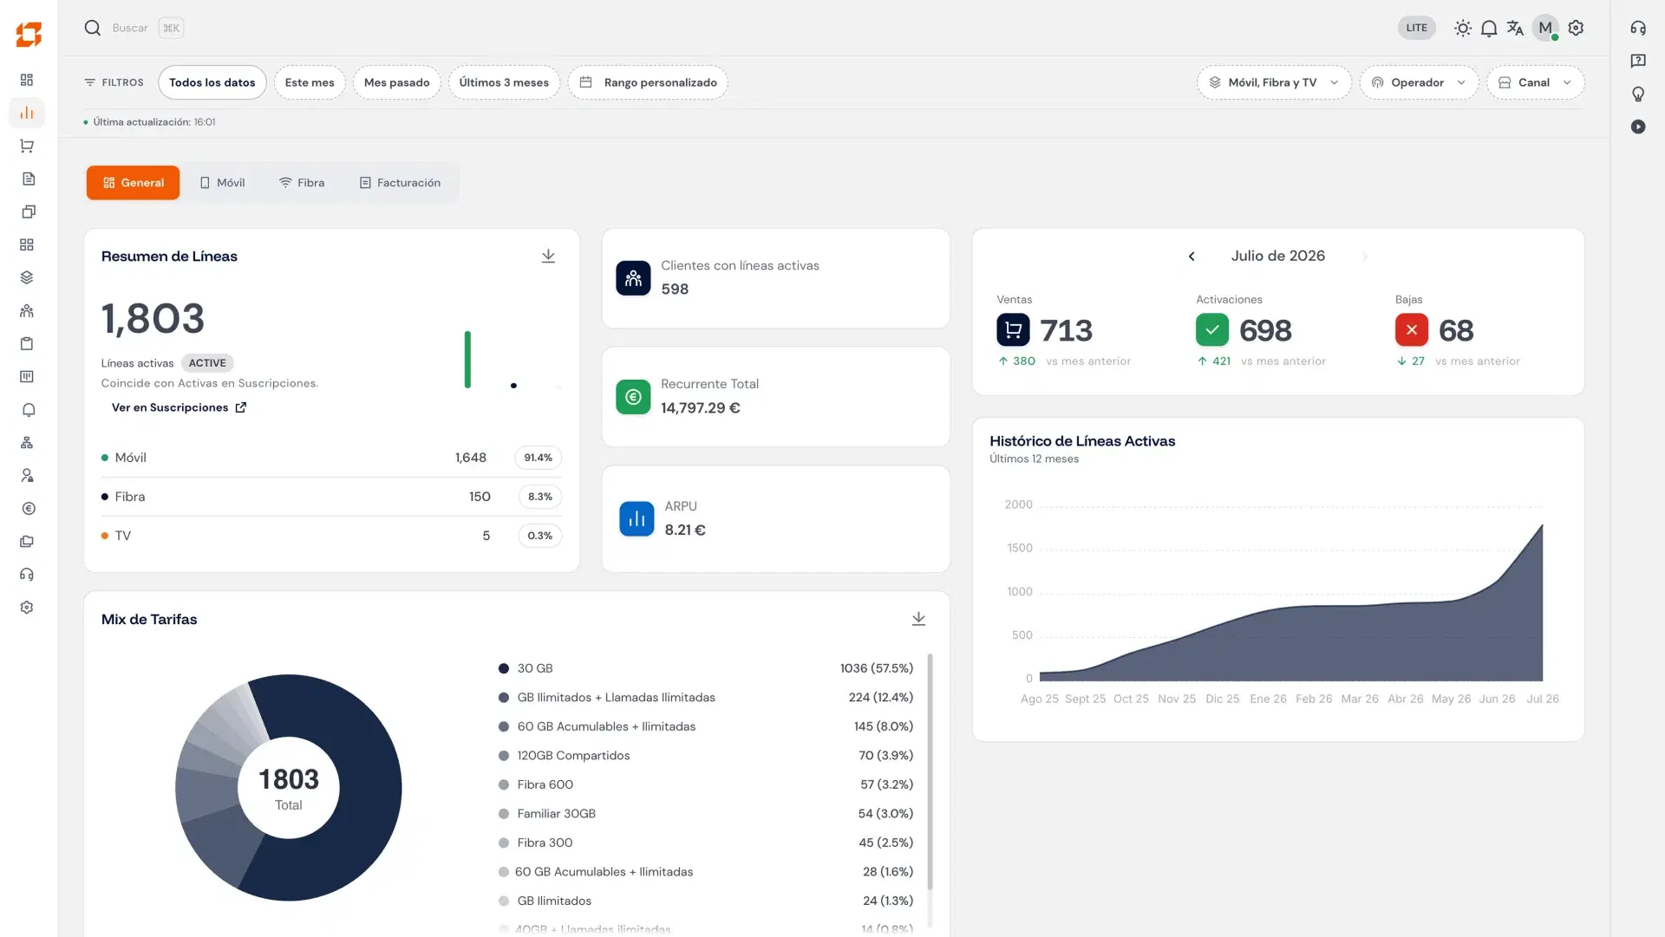Open the lightbulb ideas icon

point(1638,94)
